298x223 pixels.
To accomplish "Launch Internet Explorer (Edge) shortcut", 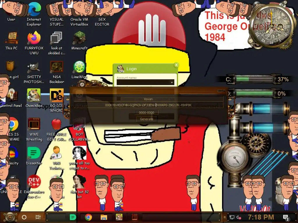I will (x=34, y=14).
